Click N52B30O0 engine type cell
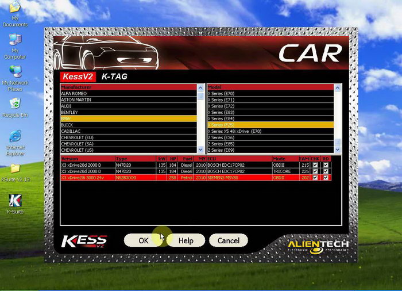The image size is (402, 291). [x=136, y=178]
